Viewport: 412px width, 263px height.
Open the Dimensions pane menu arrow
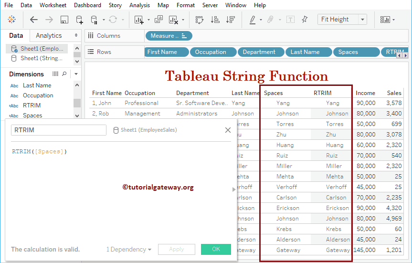pyautogui.click(x=76, y=74)
